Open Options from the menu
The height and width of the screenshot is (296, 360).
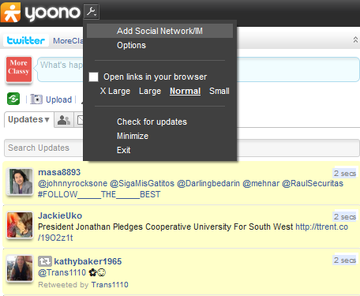click(131, 45)
